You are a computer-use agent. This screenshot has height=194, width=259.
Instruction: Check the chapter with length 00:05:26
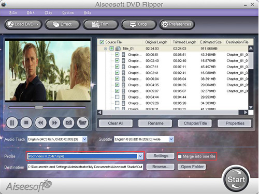coord(117,103)
